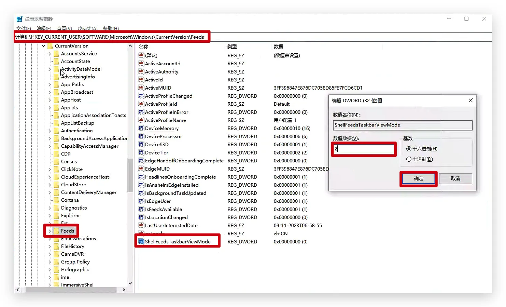Image resolution: width=506 pixels, height=307 pixels.
Task: Open the 帮助(H) menu
Action: click(x=111, y=28)
